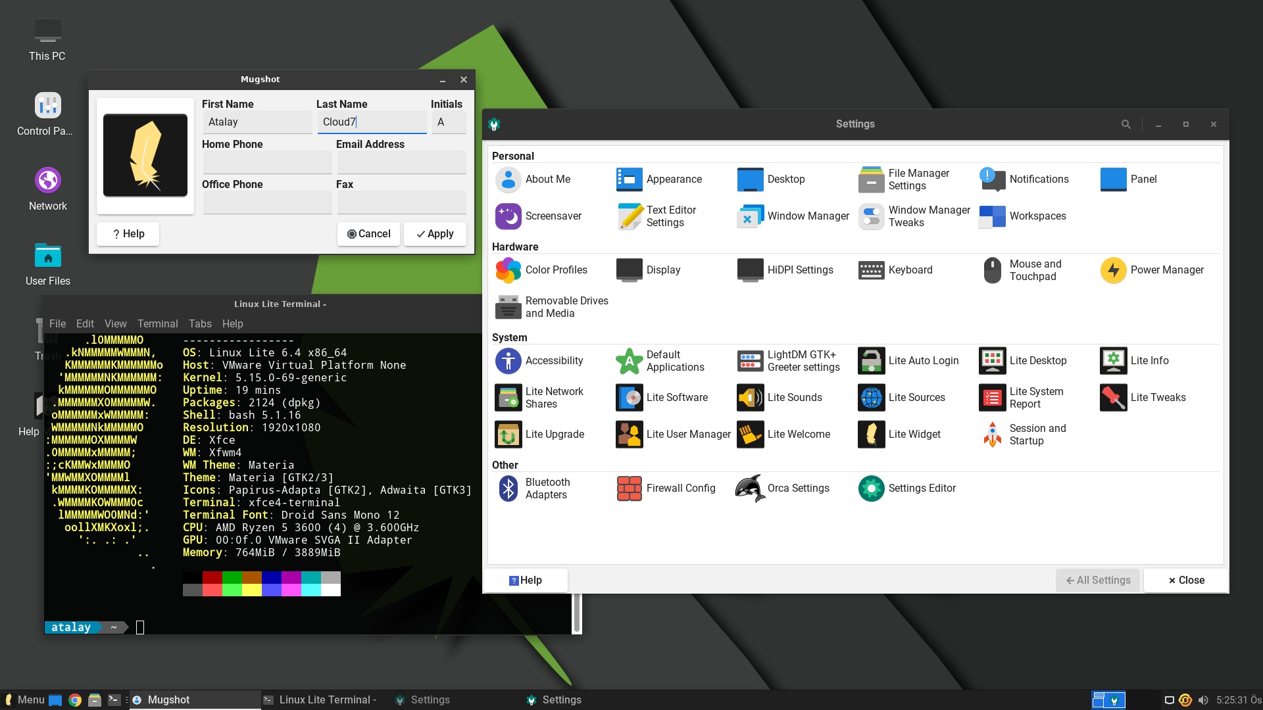Open Lite Widget
The image size is (1263, 710).
click(x=900, y=435)
